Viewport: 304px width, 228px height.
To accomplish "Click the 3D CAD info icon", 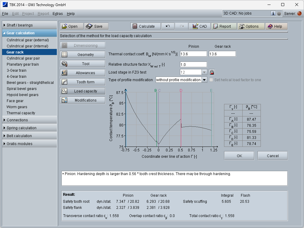I will click(x=273, y=13).
